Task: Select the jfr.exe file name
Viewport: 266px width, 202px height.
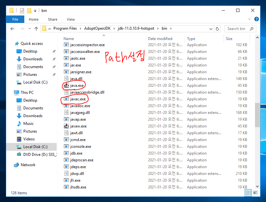Action: coord(75,180)
